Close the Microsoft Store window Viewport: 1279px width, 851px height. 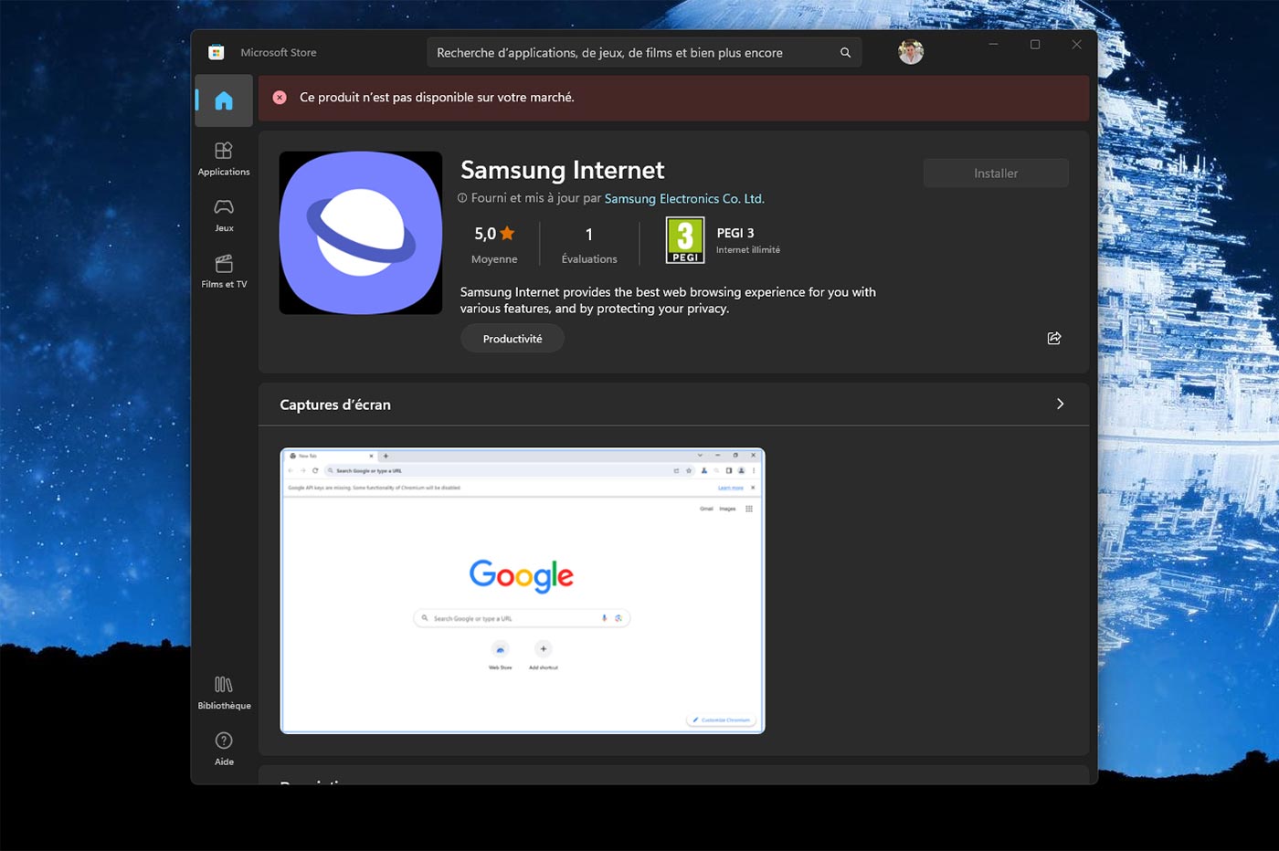(1077, 45)
